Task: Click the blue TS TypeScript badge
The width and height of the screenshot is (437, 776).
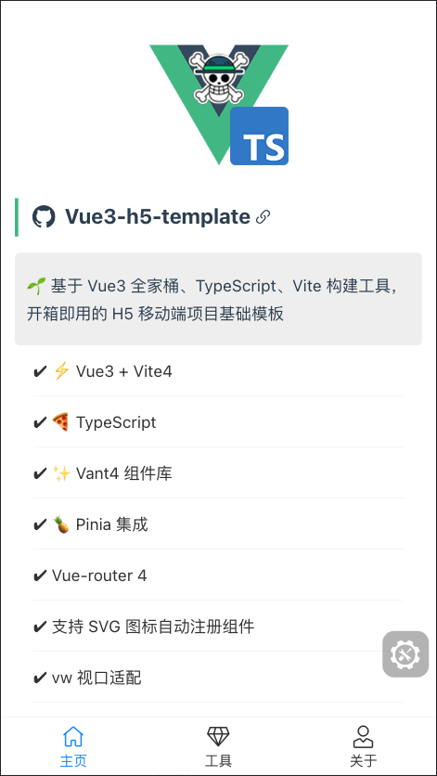Action: (260, 136)
